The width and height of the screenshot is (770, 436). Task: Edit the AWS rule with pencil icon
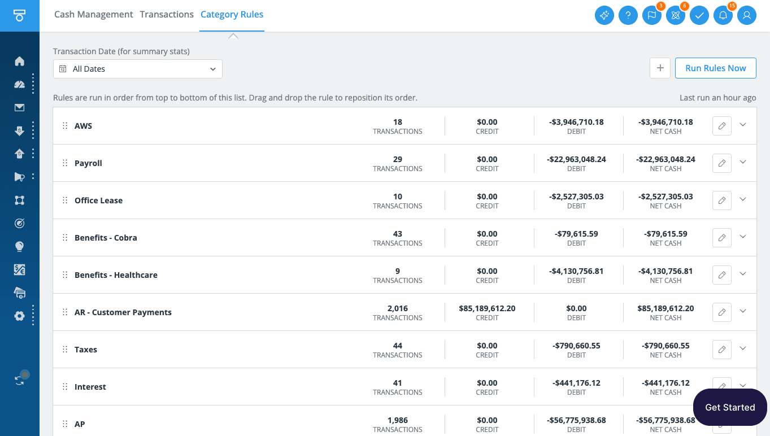tap(721, 126)
